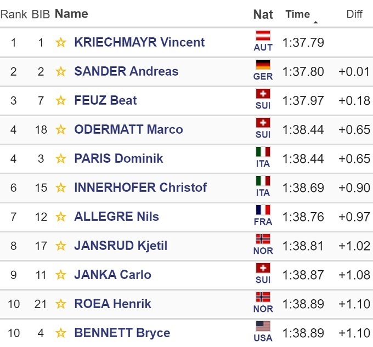373x347 pixels.
Task: Click the Diff column header
Action: (354, 15)
